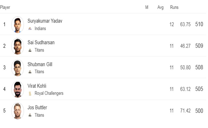208x128 pixels.
Task: Open Suryakumar Yadav player name link
Action: (45, 21)
